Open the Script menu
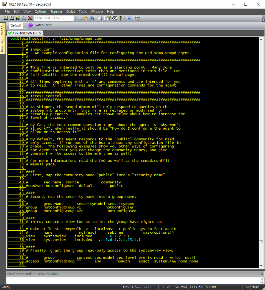Image resolution: width=265 pixels, height=290 pixels. (70, 12)
